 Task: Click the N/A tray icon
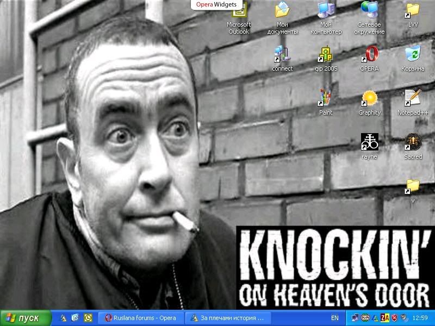(365, 318)
